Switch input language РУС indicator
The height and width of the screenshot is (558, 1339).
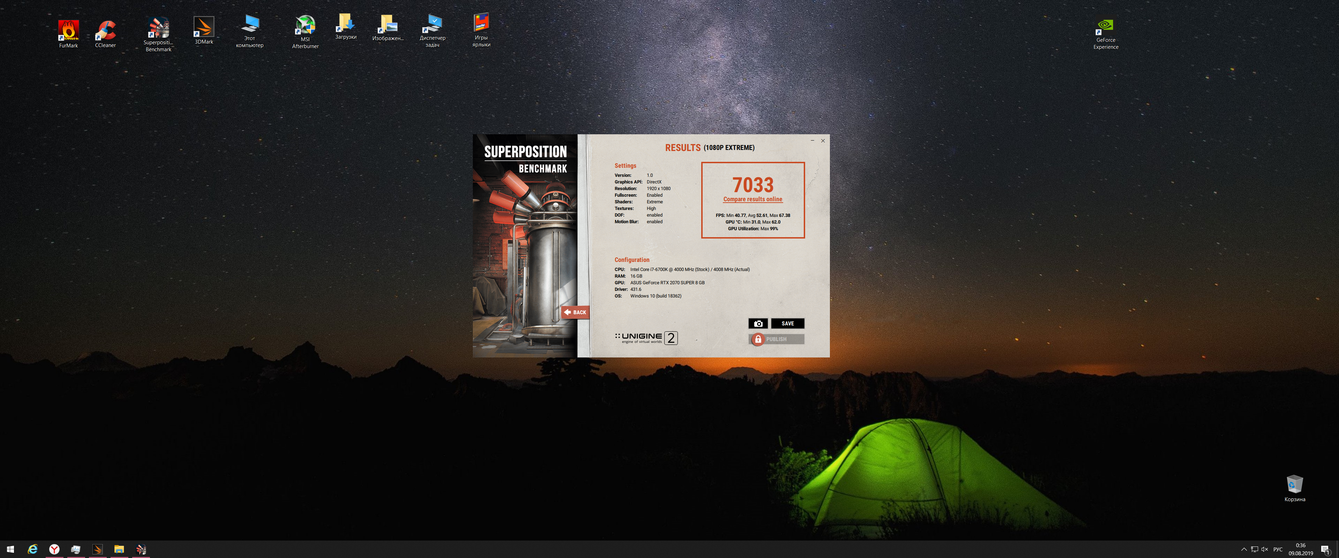pos(1278,549)
